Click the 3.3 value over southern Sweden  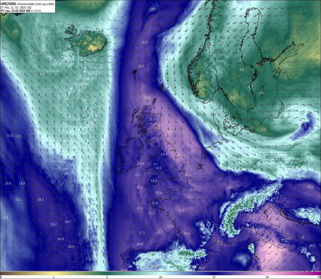232,98
